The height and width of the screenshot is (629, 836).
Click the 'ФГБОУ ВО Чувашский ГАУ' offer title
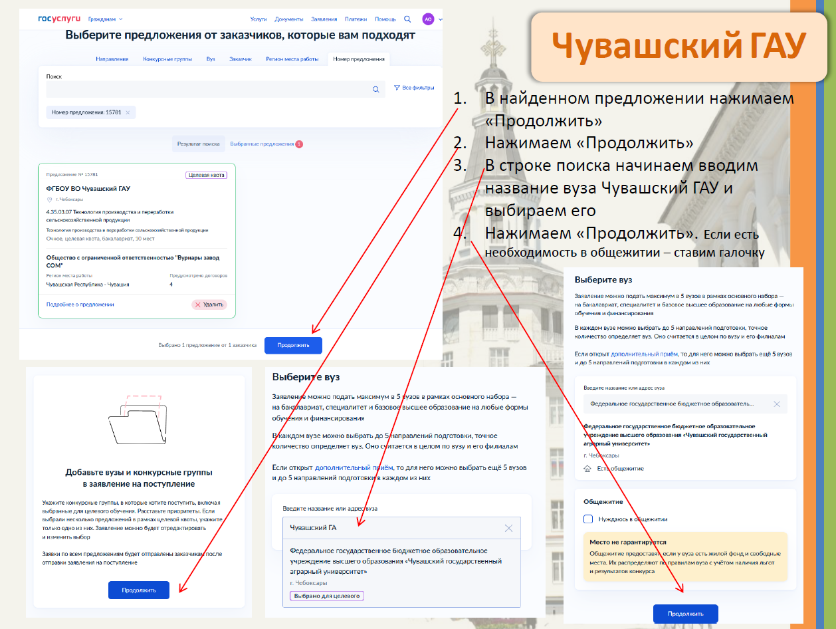tap(88, 189)
